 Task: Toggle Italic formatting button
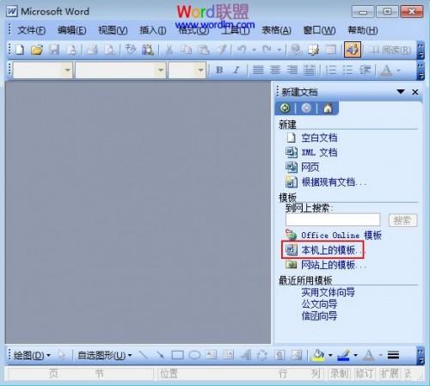tap(236, 70)
